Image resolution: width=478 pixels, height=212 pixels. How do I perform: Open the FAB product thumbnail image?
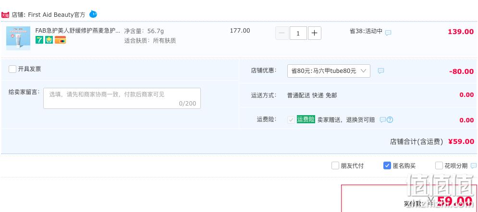(x=18, y=38)
